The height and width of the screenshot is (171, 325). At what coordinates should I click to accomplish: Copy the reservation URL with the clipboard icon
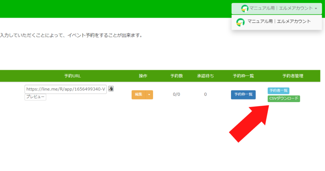pyautogui.click(x=111, y=89)
